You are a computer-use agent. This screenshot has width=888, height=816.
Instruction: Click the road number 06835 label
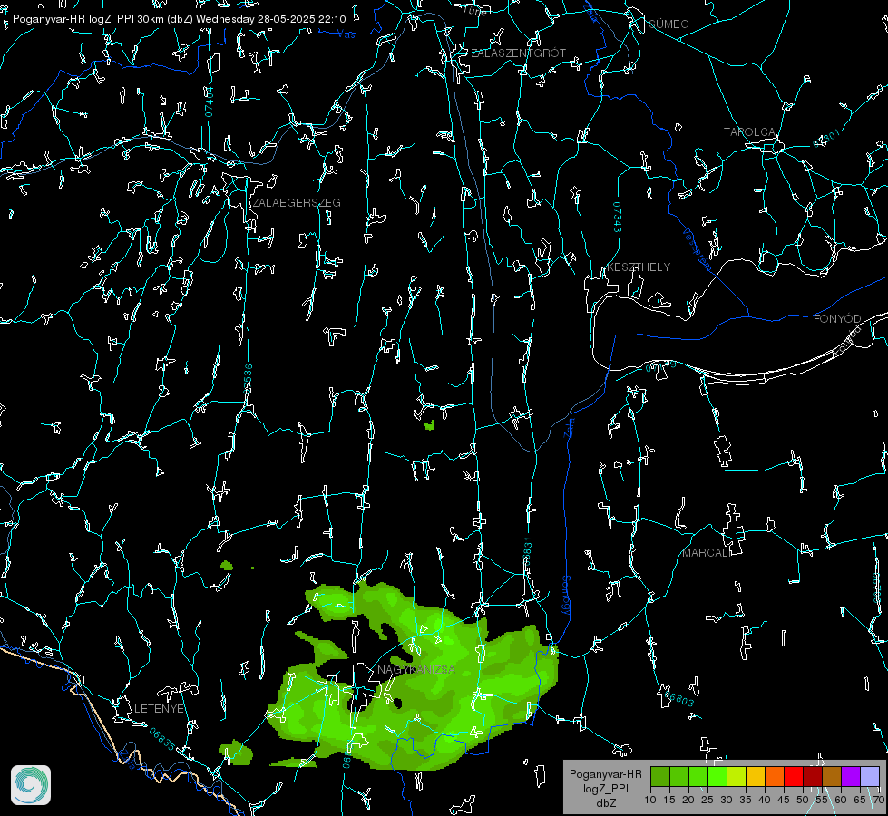point(162,740)
